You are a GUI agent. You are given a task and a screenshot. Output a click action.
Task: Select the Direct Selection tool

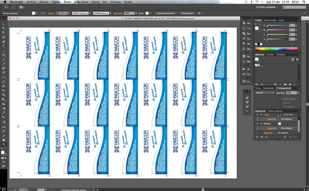[x=3, y=28]
